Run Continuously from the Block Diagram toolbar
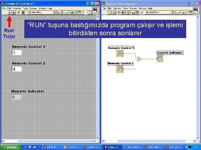Screen dimensions: 201x150 click(114, 12)
